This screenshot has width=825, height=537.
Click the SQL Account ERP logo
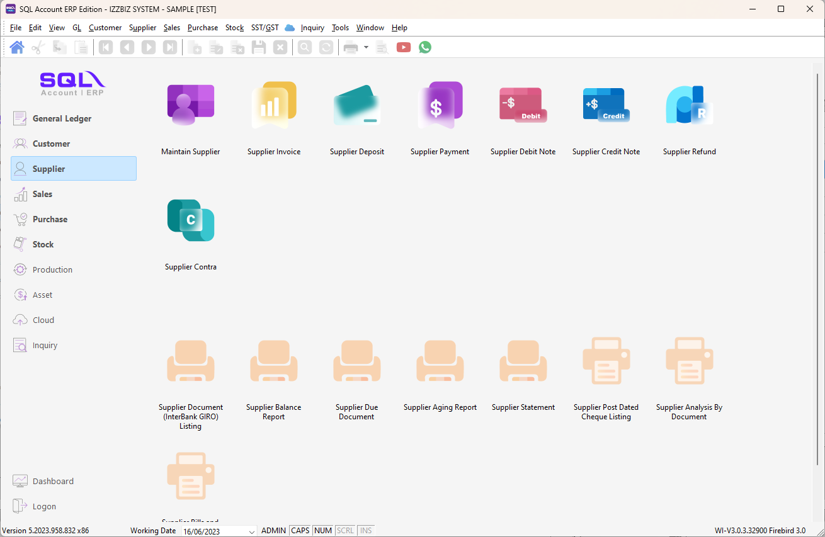[72, 83]
